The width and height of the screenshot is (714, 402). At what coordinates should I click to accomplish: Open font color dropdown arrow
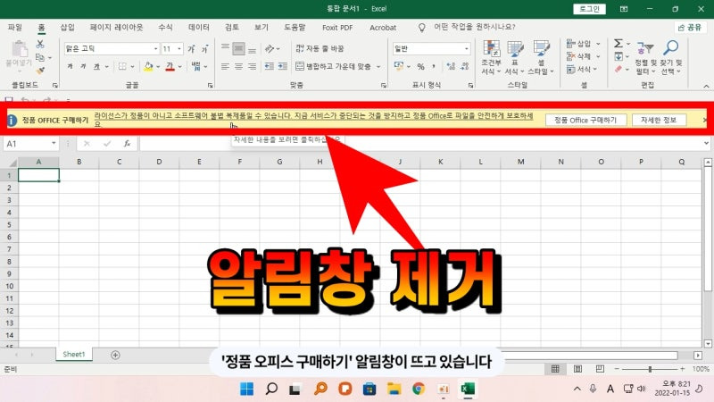(x=180, y=66)
